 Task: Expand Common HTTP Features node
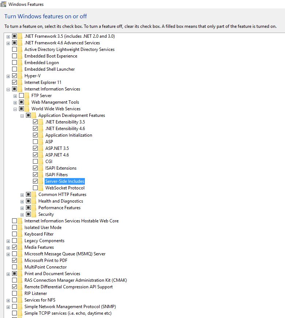(x=22, y=195)
